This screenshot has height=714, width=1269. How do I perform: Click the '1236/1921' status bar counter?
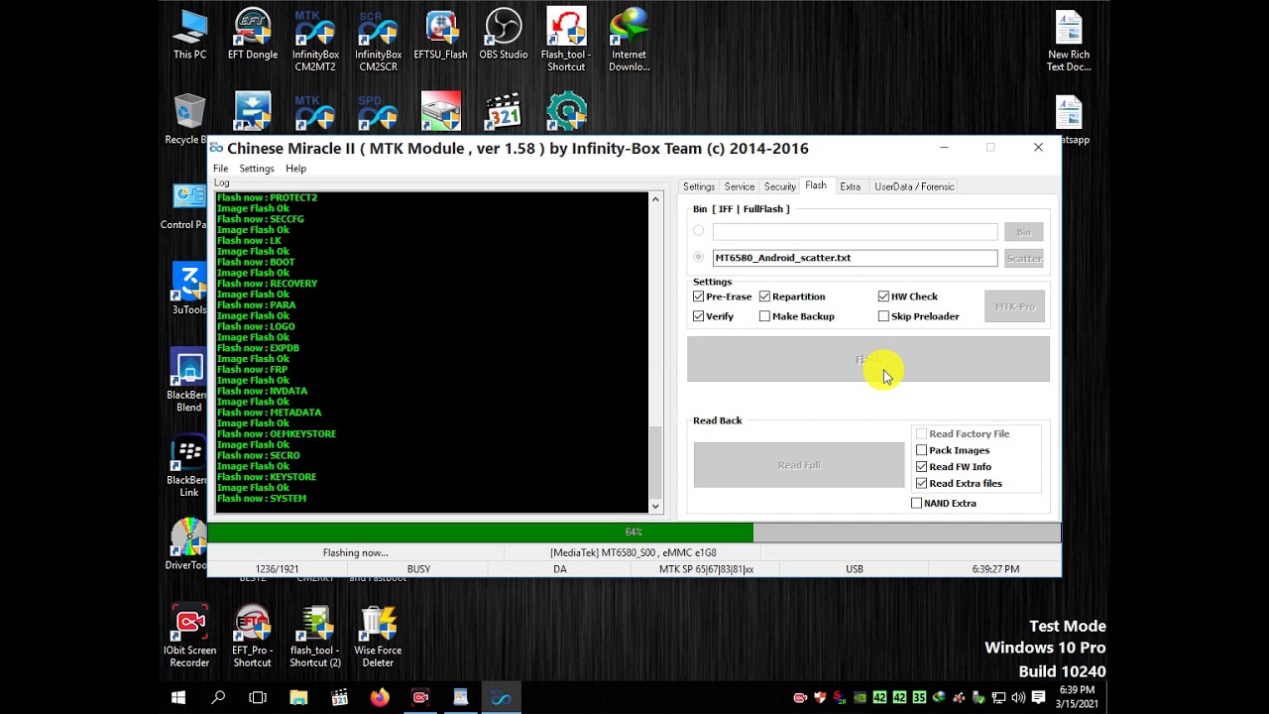coord(277,569)
